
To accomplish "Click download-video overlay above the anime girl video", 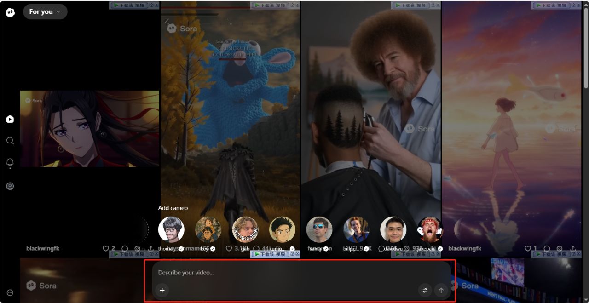I will click(x=128, y=5).
